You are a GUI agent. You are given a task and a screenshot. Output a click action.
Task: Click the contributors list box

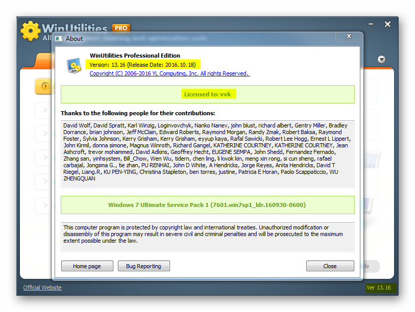tap(208, 154)
